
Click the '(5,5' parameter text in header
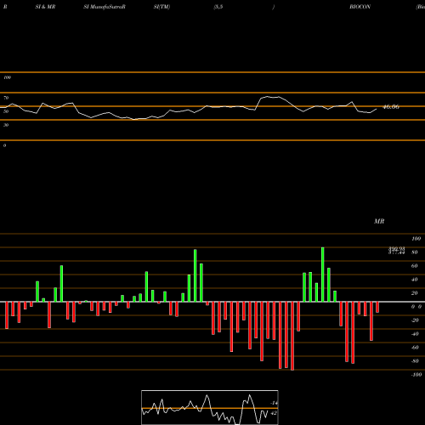click(x=218, y=7)
